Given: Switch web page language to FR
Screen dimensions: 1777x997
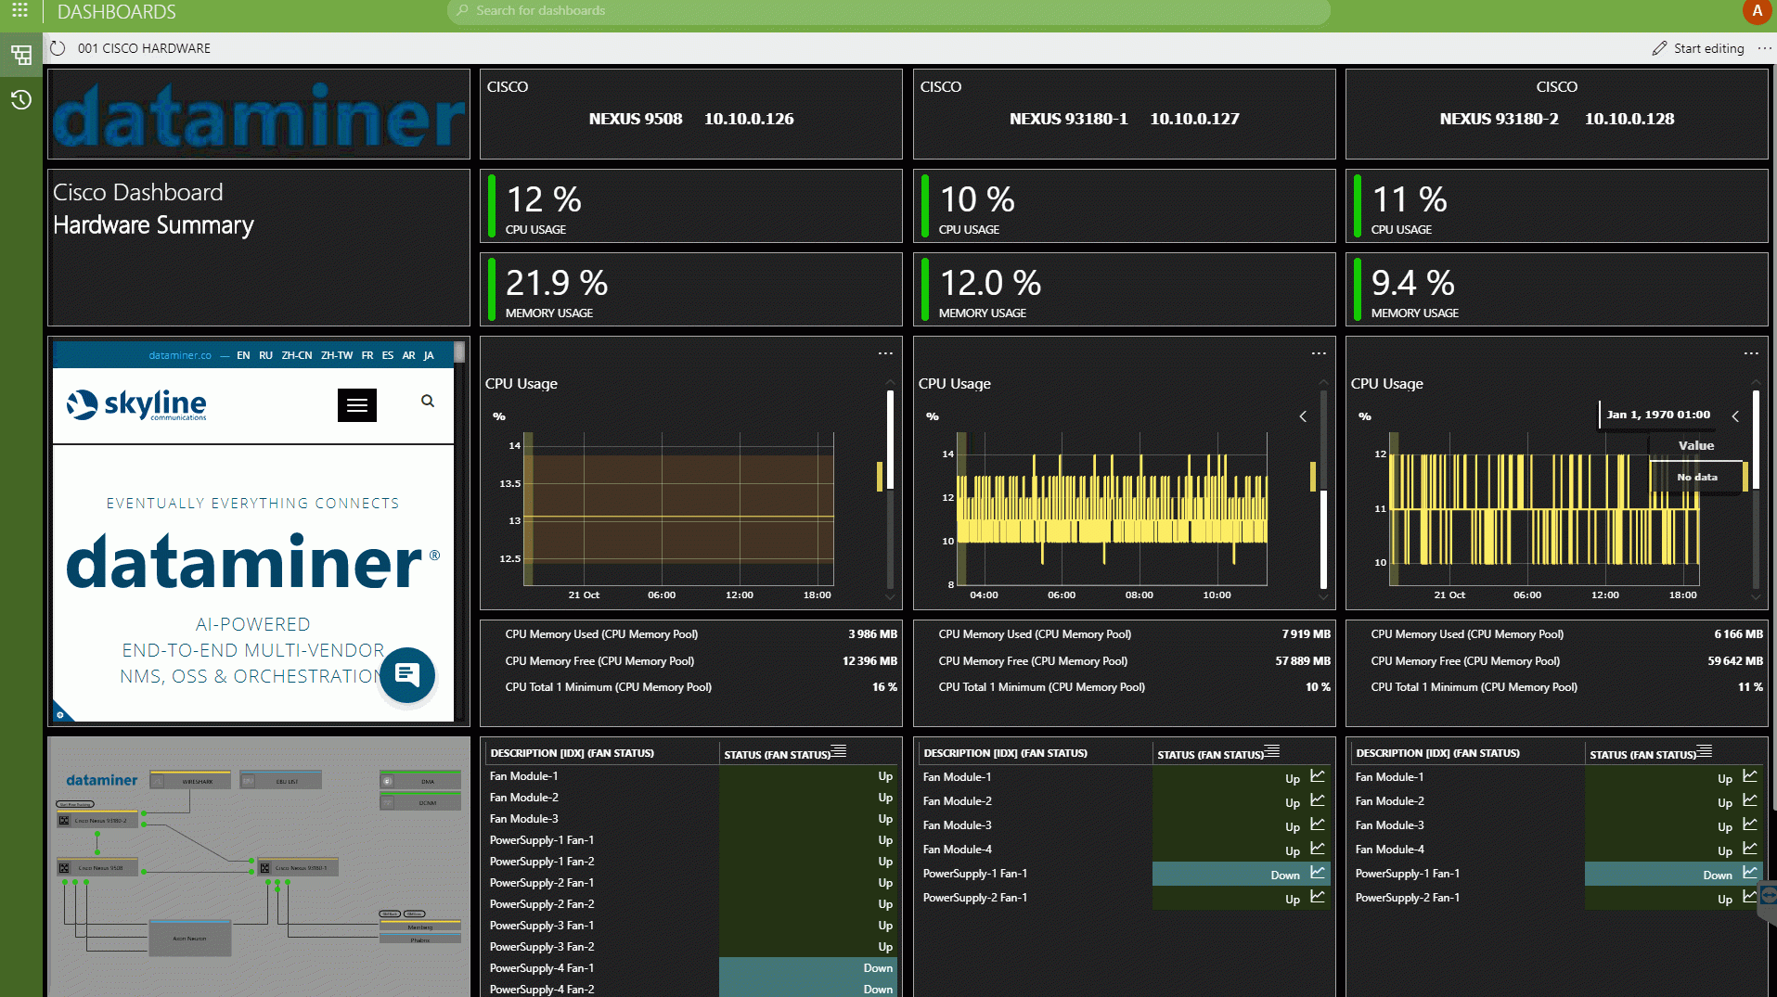Looking at the screenshot, I should [367, 355].
